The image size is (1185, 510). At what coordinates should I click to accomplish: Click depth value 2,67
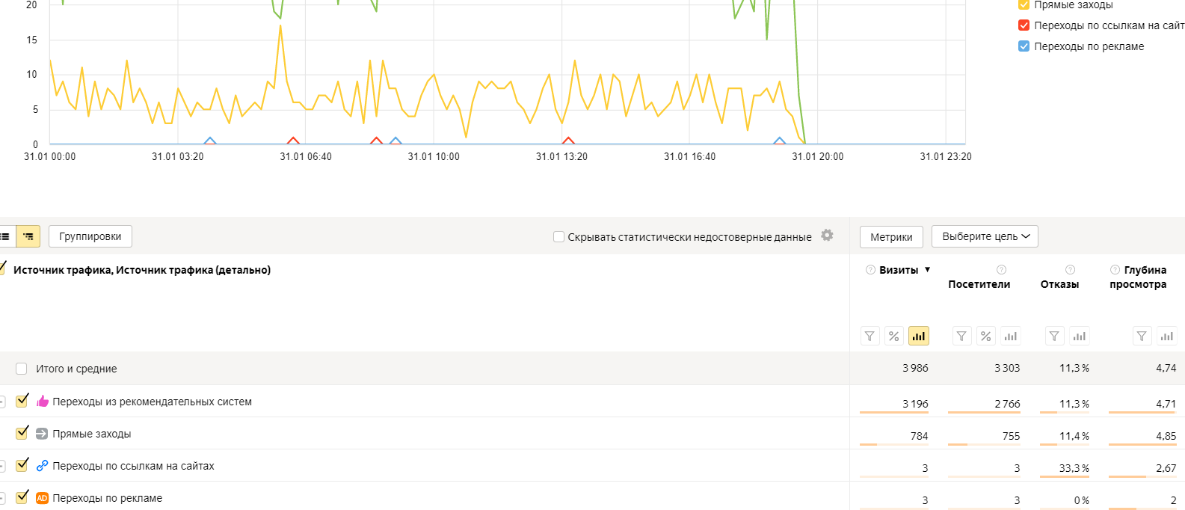point(1166,468)
